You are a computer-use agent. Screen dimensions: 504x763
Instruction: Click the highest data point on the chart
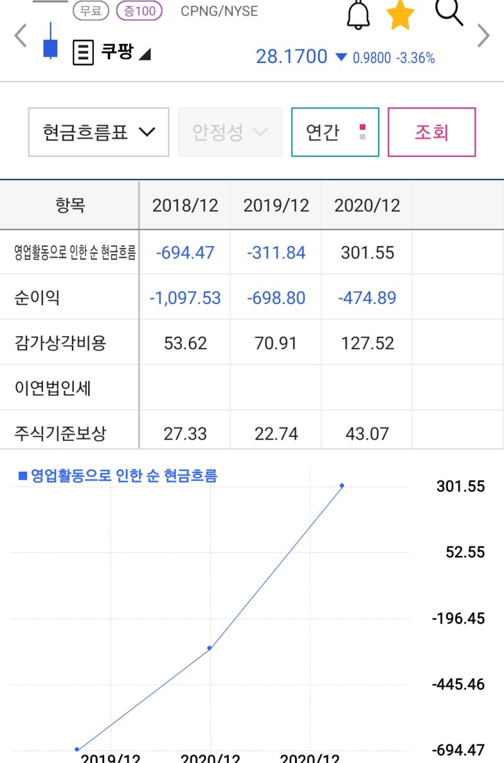(x=342, y=486)
